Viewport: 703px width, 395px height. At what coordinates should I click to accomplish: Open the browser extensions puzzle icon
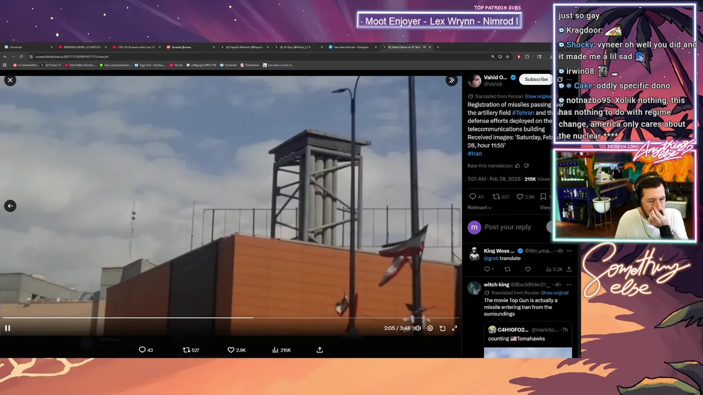[527, 57]
